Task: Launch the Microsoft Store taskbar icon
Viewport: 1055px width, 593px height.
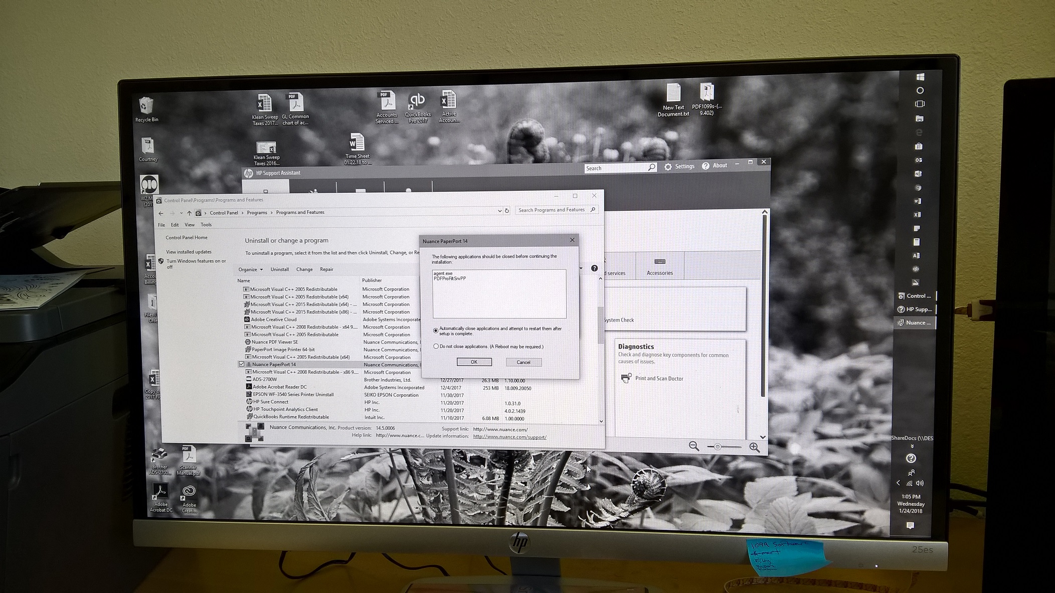Action: [x=919, y=146]
